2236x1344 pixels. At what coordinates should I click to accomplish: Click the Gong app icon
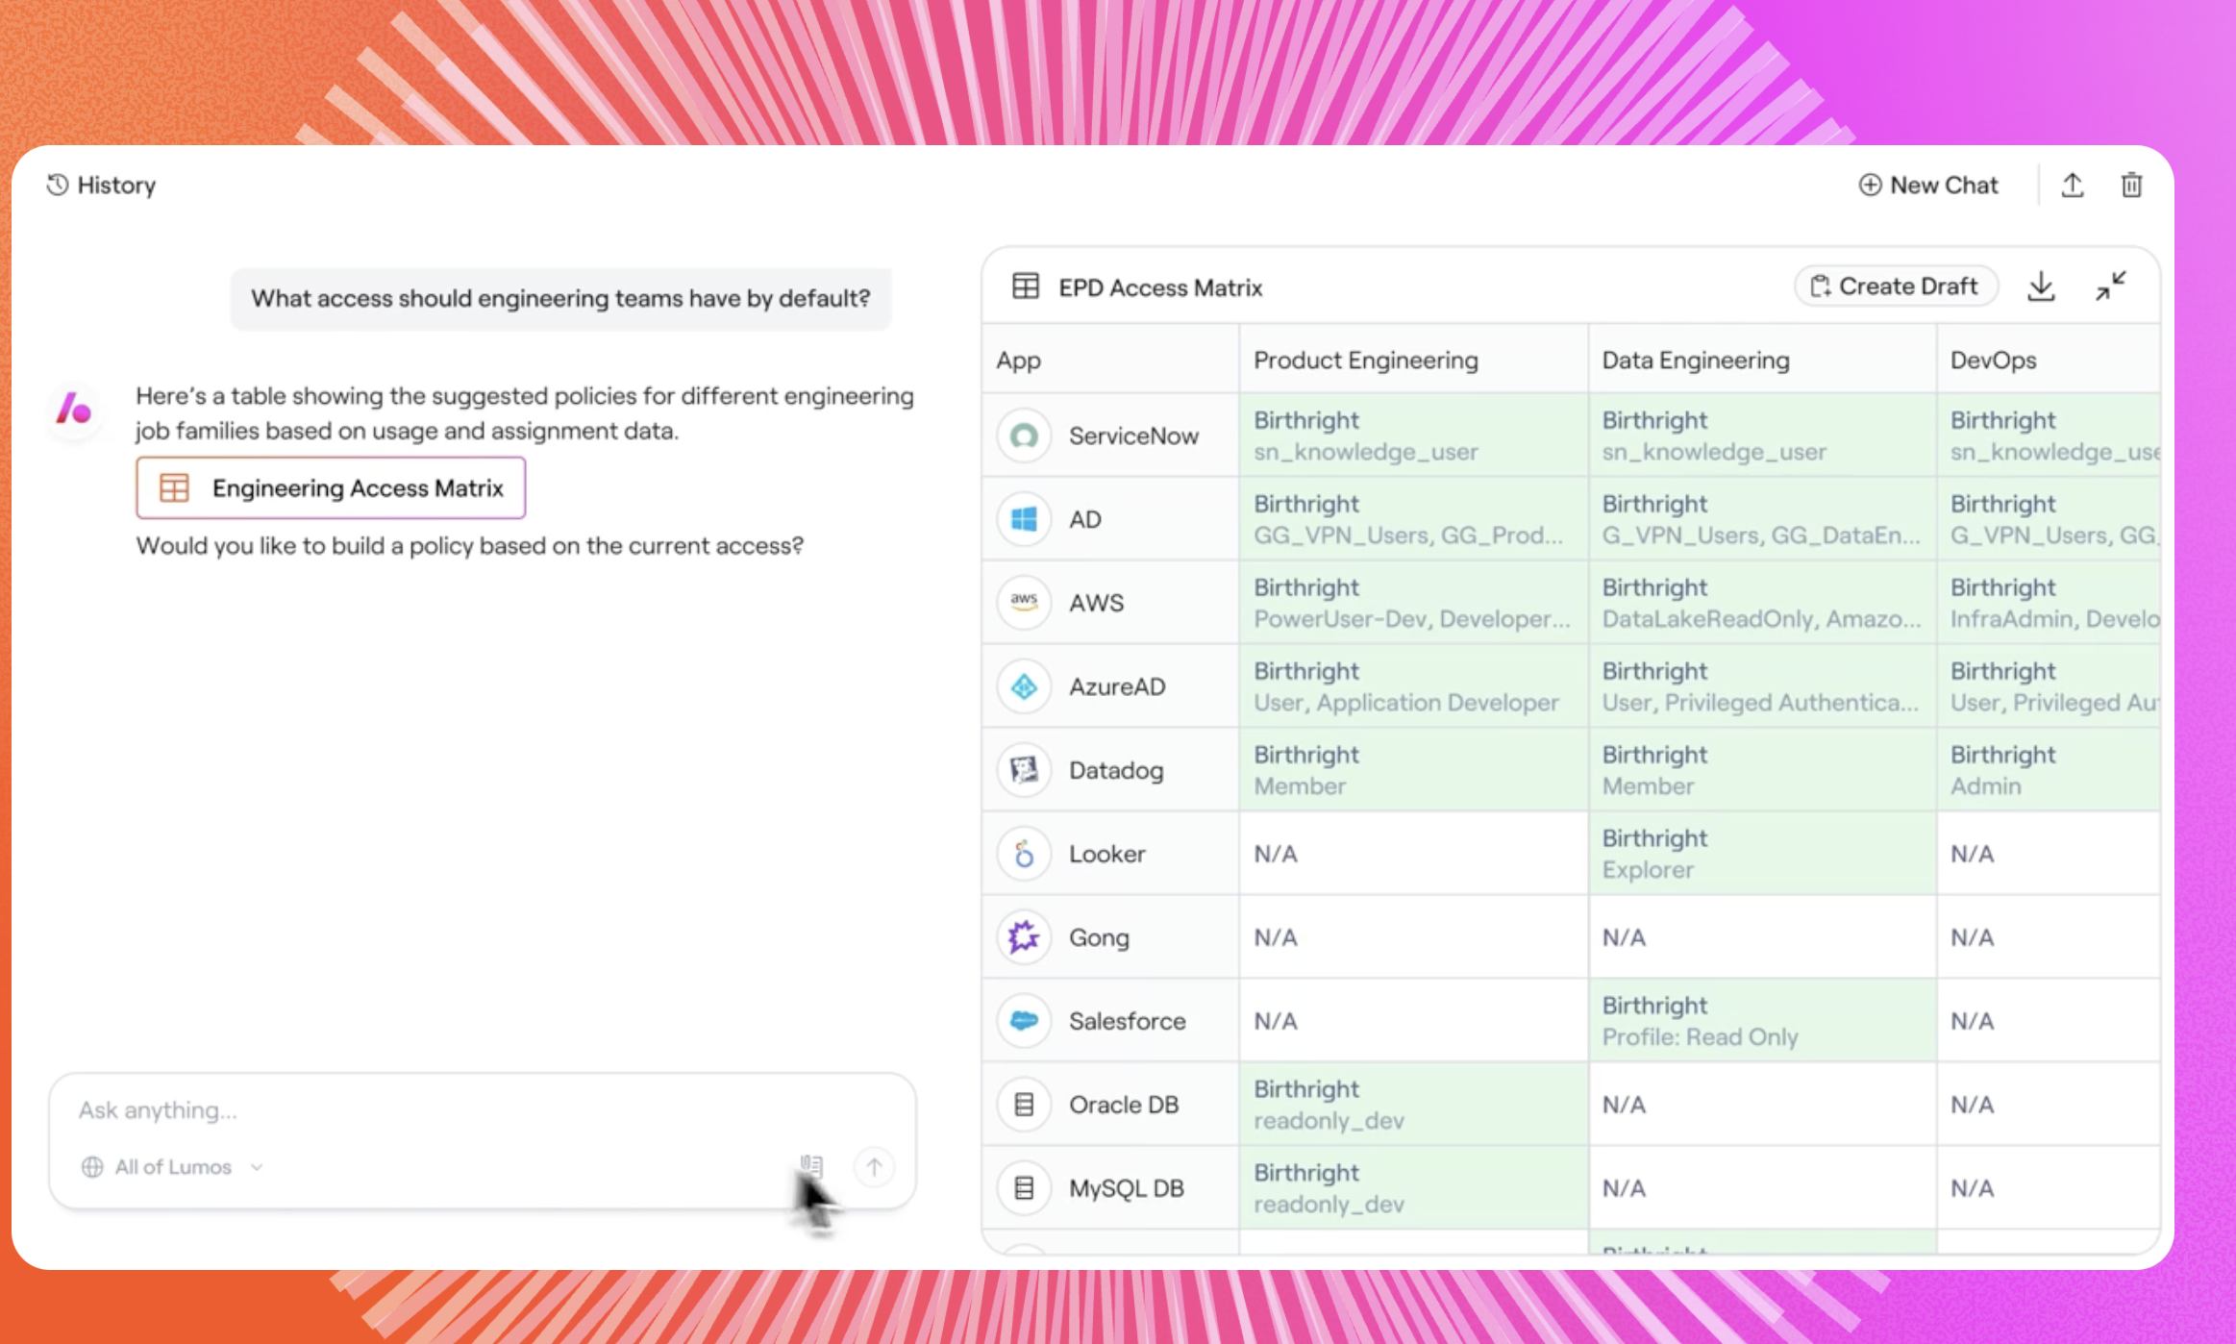[x=1024, y=937]
